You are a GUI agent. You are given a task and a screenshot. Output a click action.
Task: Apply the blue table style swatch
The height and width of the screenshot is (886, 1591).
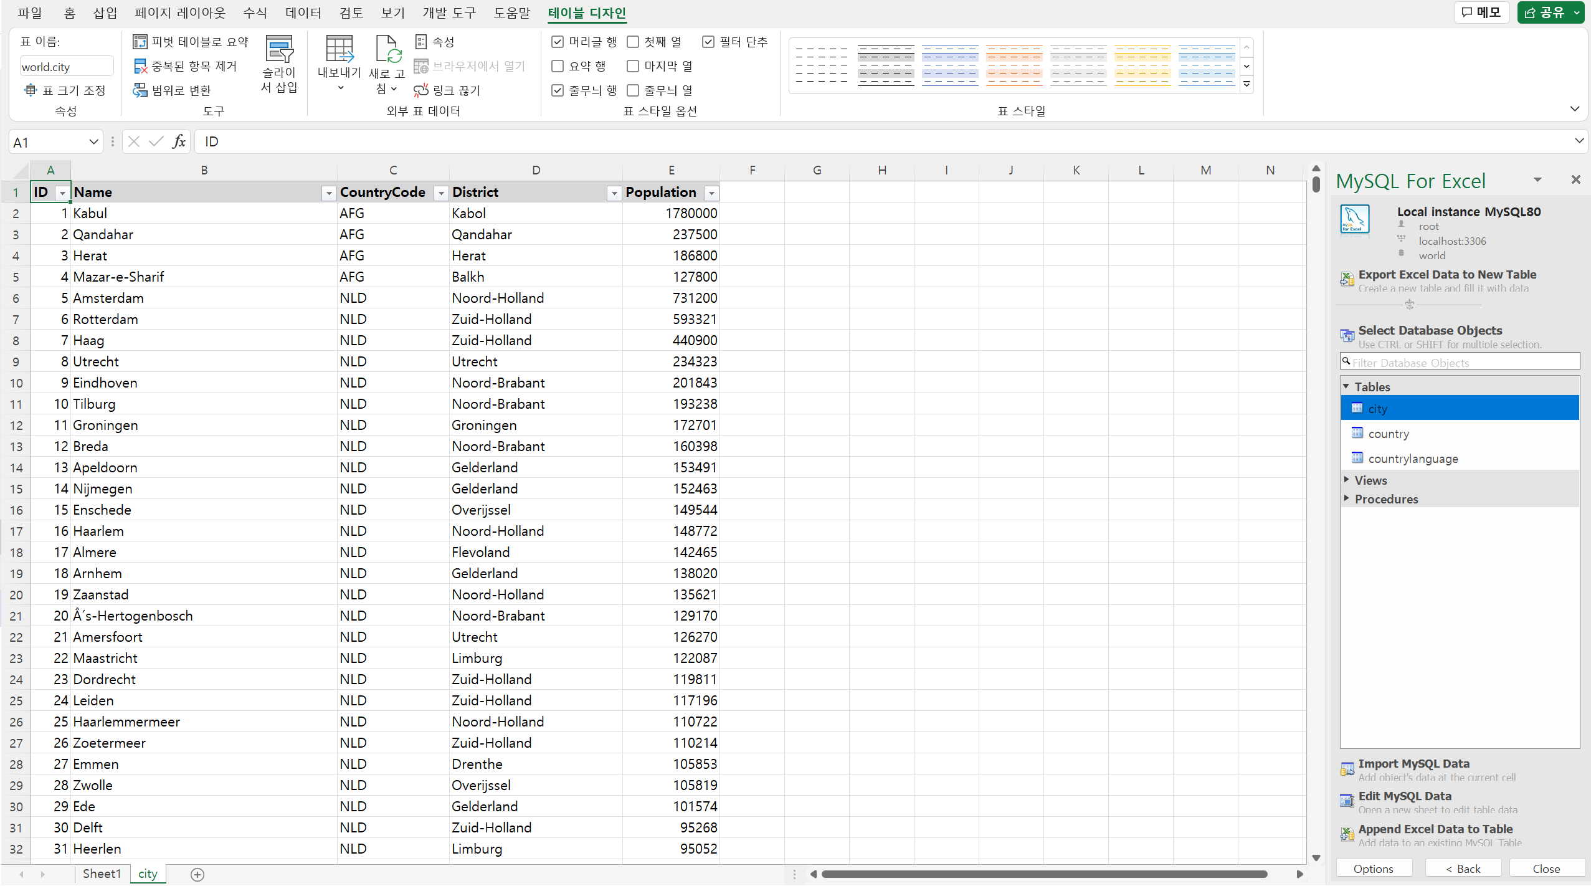pos(950,65)
